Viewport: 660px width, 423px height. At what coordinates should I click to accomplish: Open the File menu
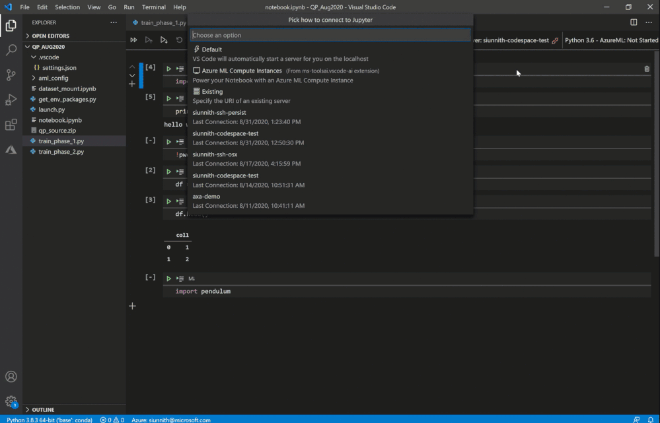pos(25,7)
